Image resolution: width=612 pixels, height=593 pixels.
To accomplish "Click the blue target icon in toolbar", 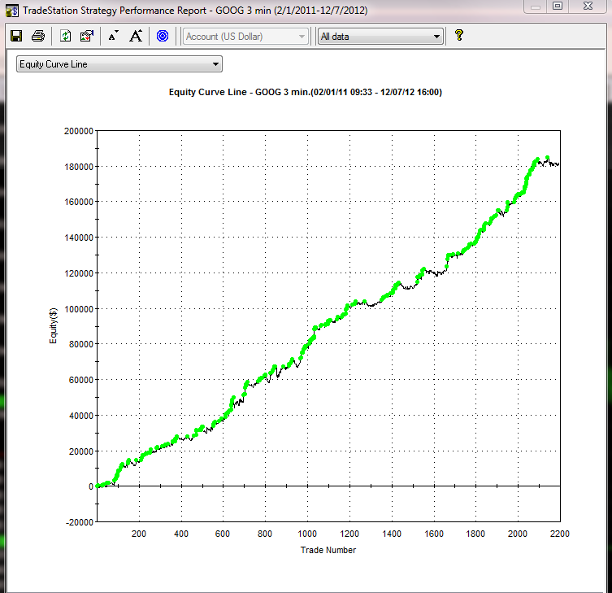I will coord(162,36).
